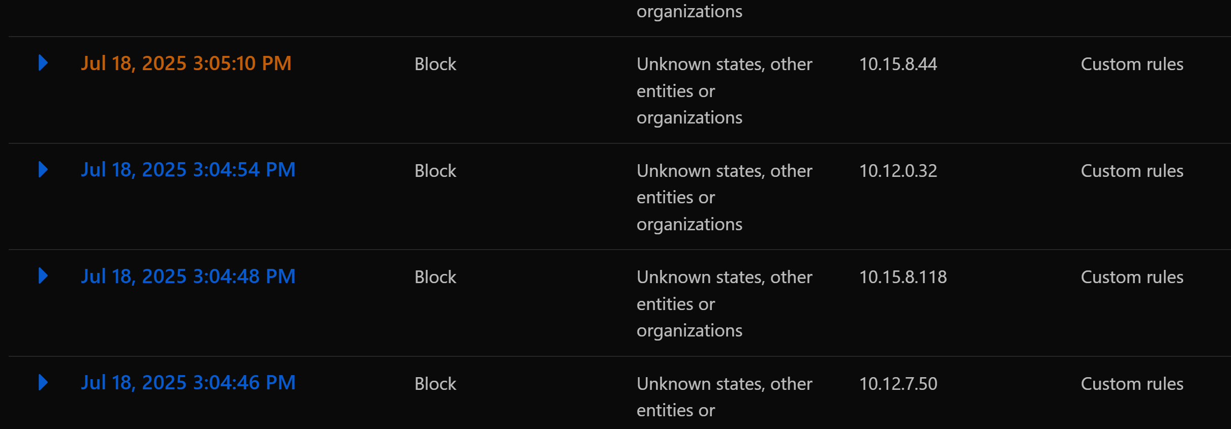Click Custom rules for 10.15.8.44 row
Image resolution: width=1231 pixels, height=429 pixels.
click(1132, 64)
